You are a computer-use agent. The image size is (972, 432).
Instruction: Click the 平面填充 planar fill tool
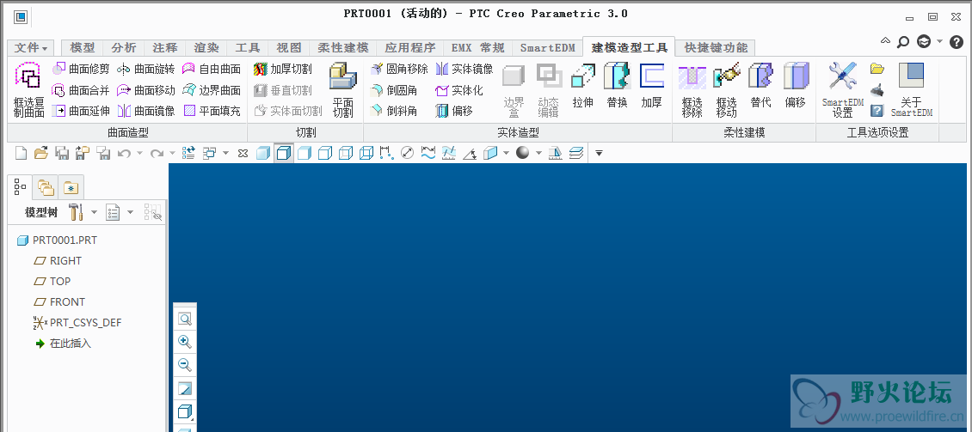(212, 111)
